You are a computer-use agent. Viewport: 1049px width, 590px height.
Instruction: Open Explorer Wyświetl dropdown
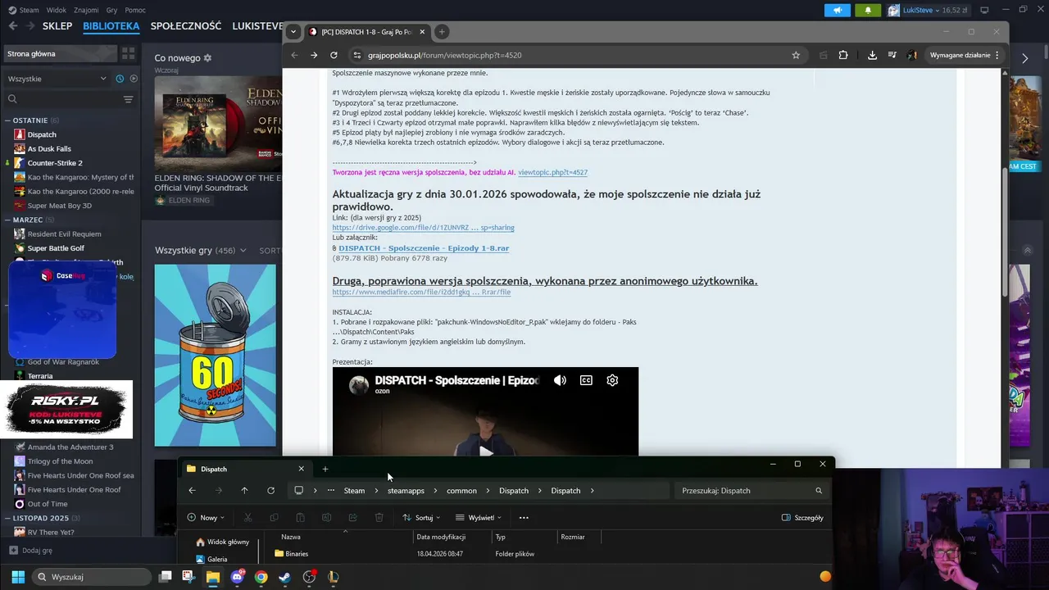coord(478,517)
